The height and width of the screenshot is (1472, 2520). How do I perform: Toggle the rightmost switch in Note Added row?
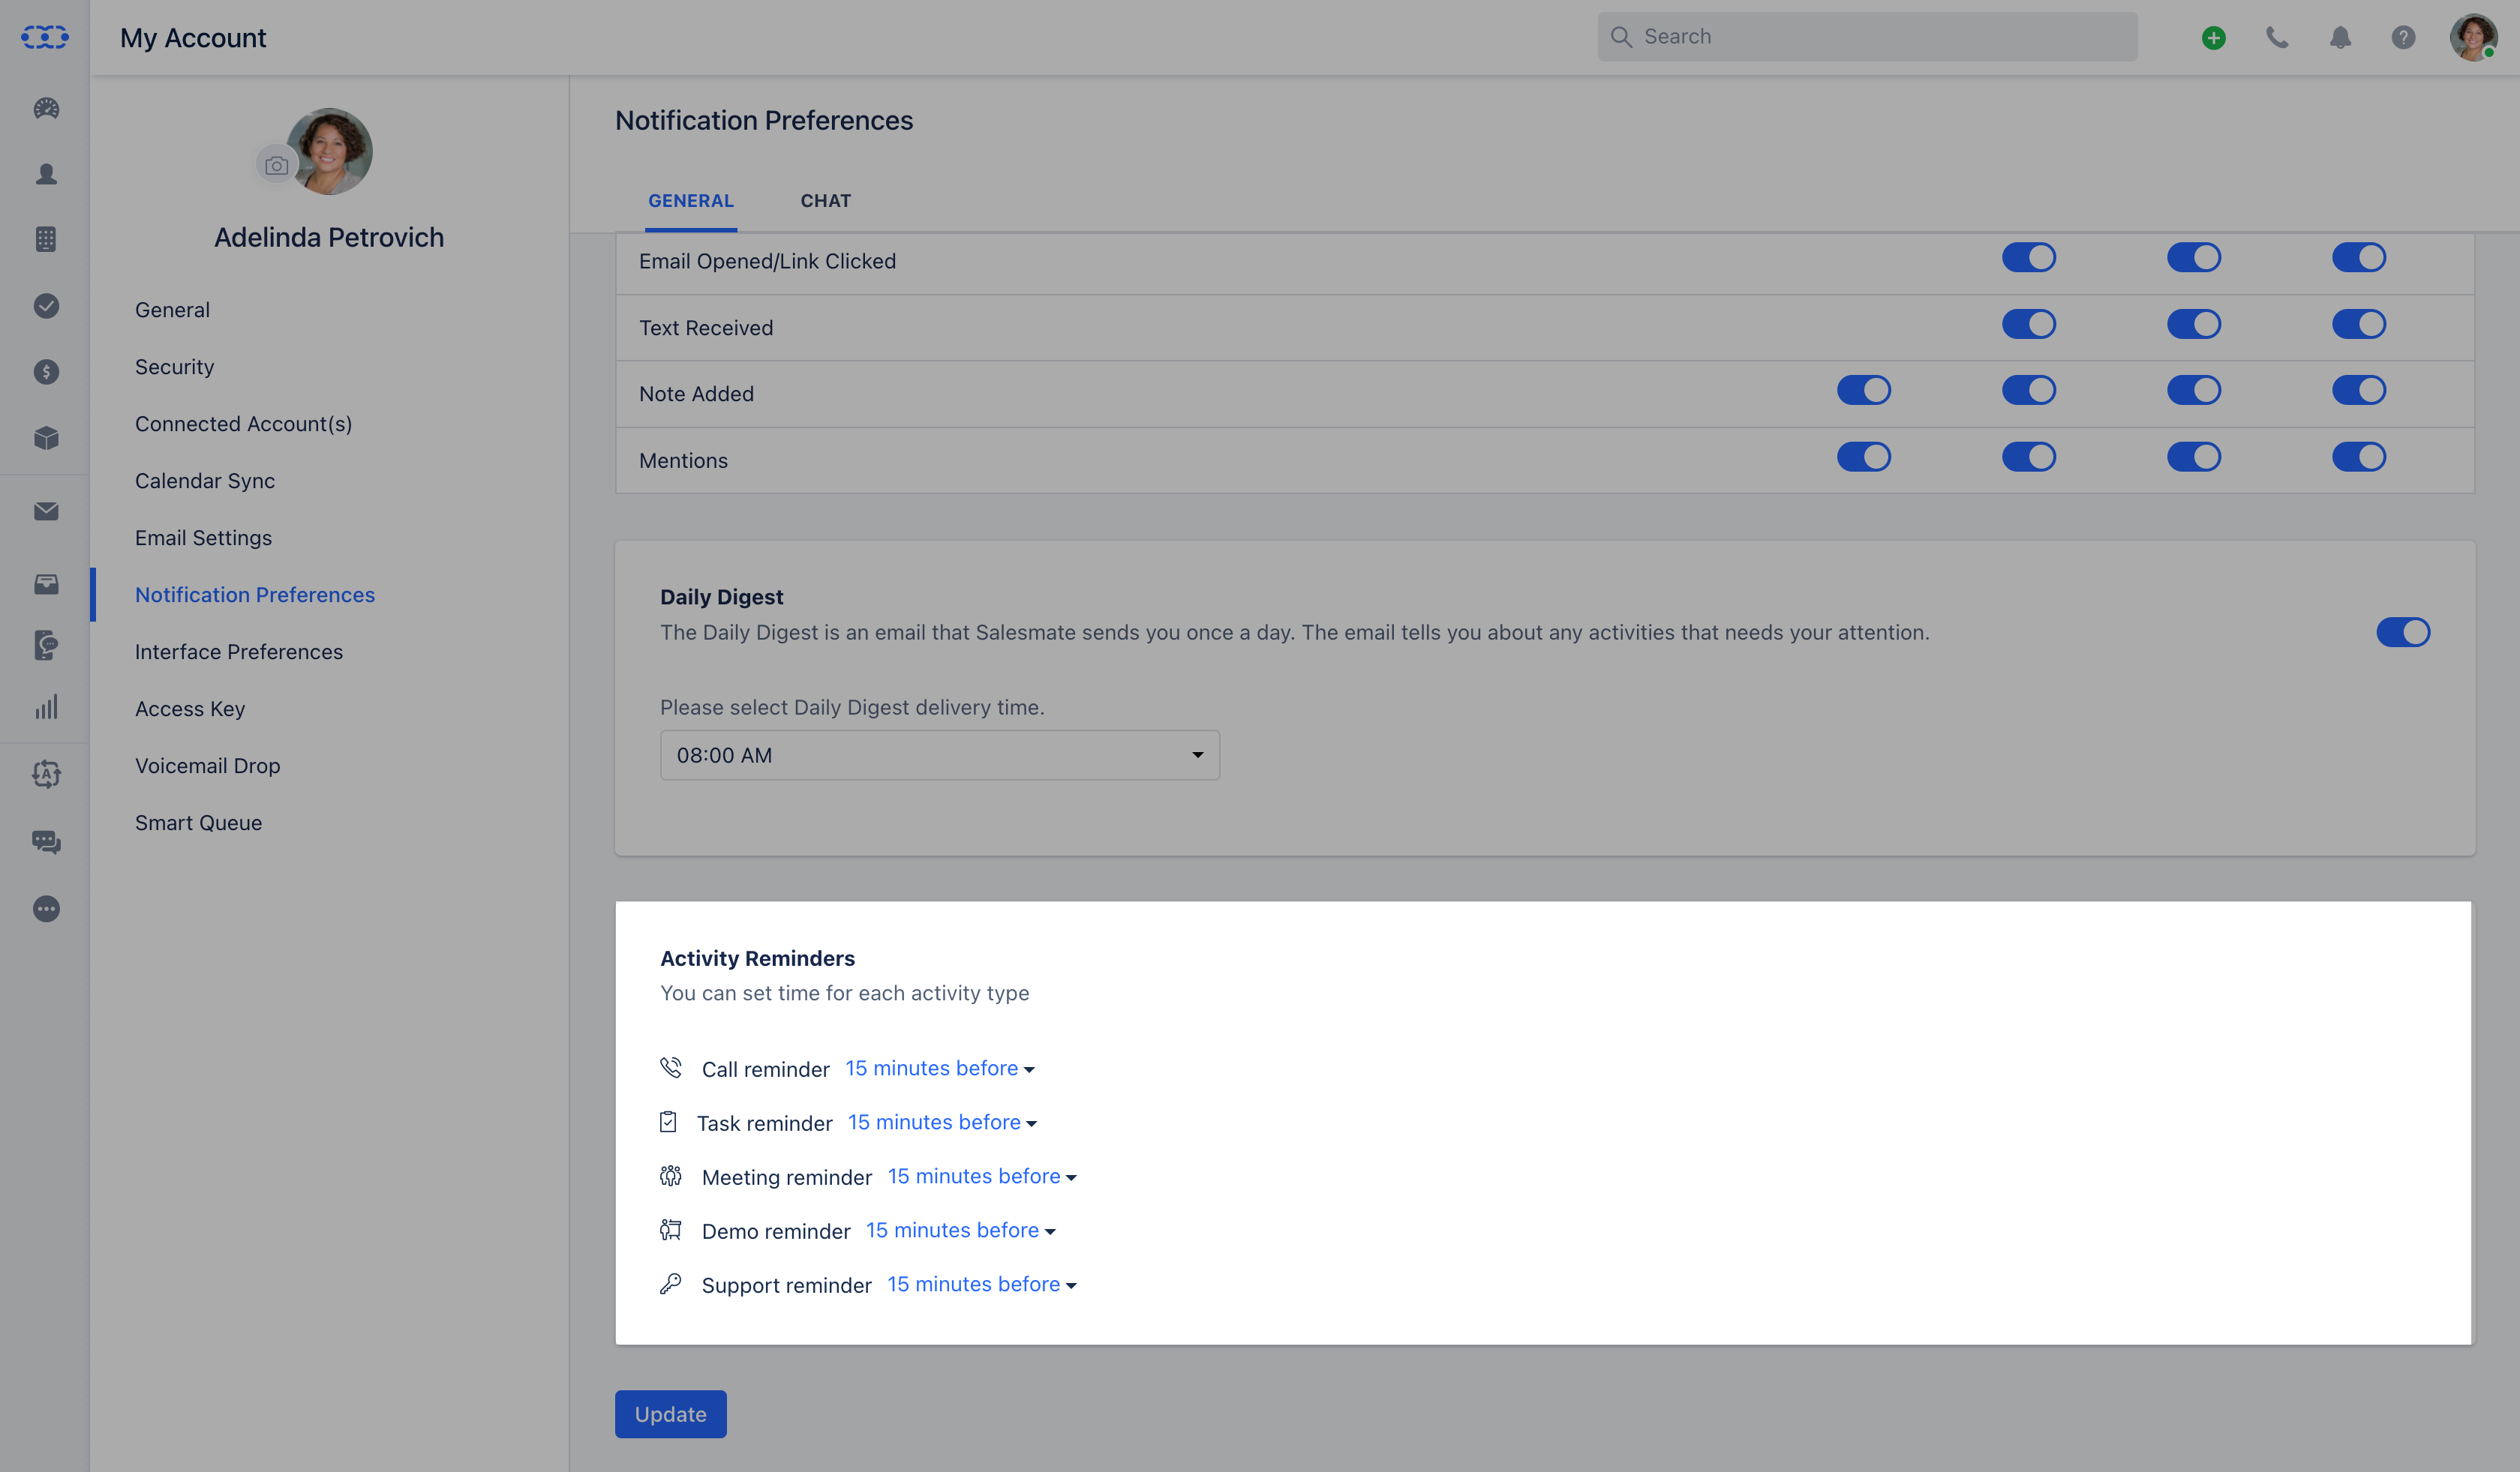[x=2359, y=390]
